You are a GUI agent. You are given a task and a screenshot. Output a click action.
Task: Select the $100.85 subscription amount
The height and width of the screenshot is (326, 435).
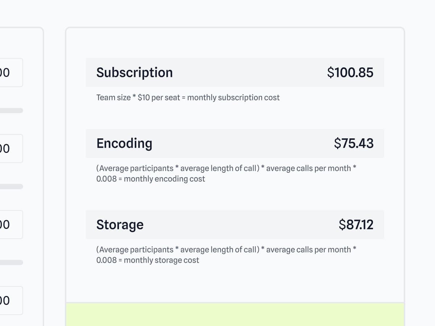pos(350,72)
